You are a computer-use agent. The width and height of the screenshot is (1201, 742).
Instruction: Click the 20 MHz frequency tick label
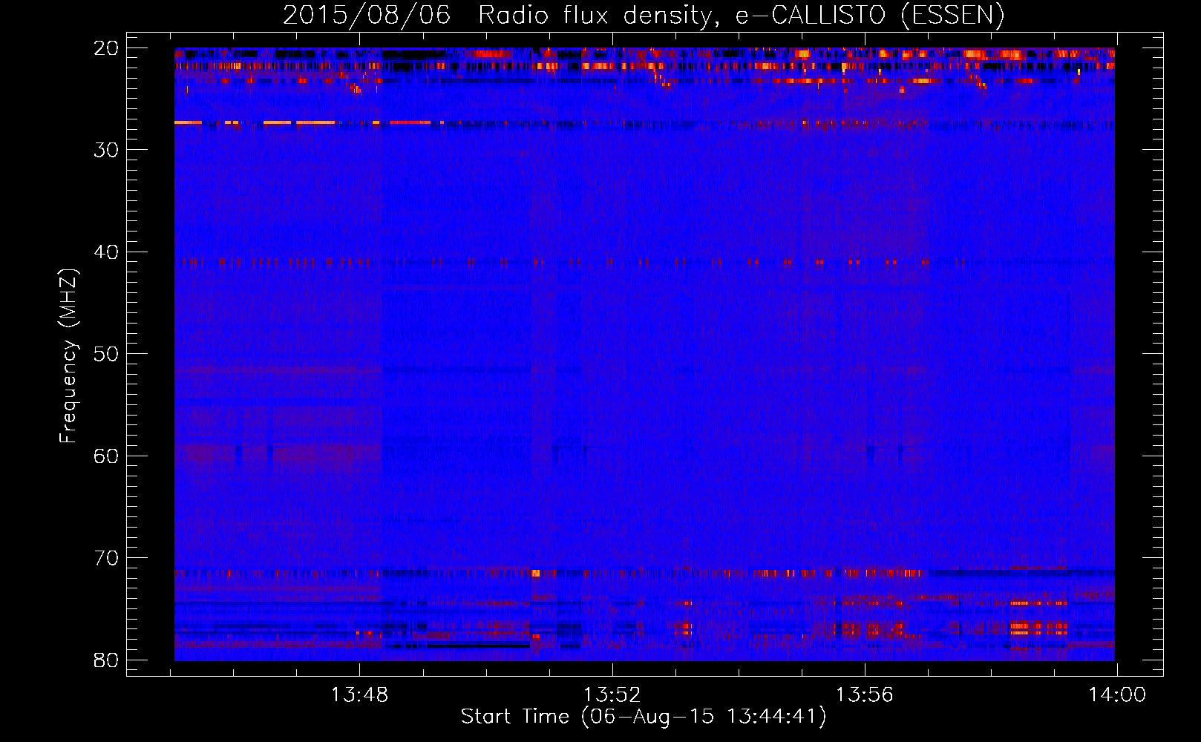pyautogui.click(x=106, y=48)
